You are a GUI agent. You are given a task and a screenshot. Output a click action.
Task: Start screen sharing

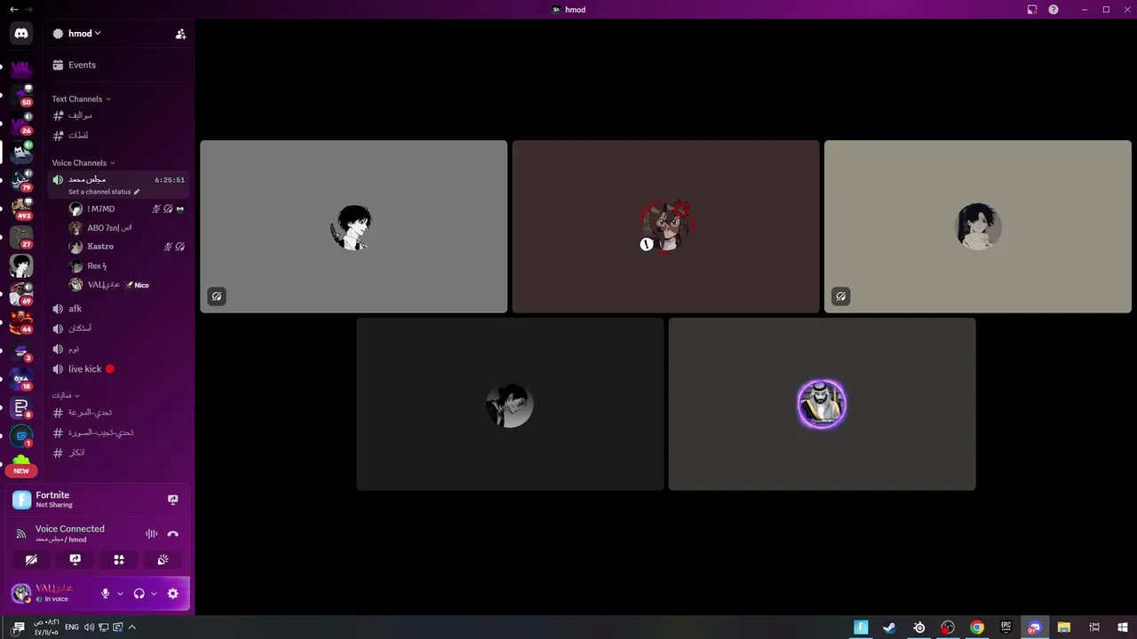tap(76, 559)
